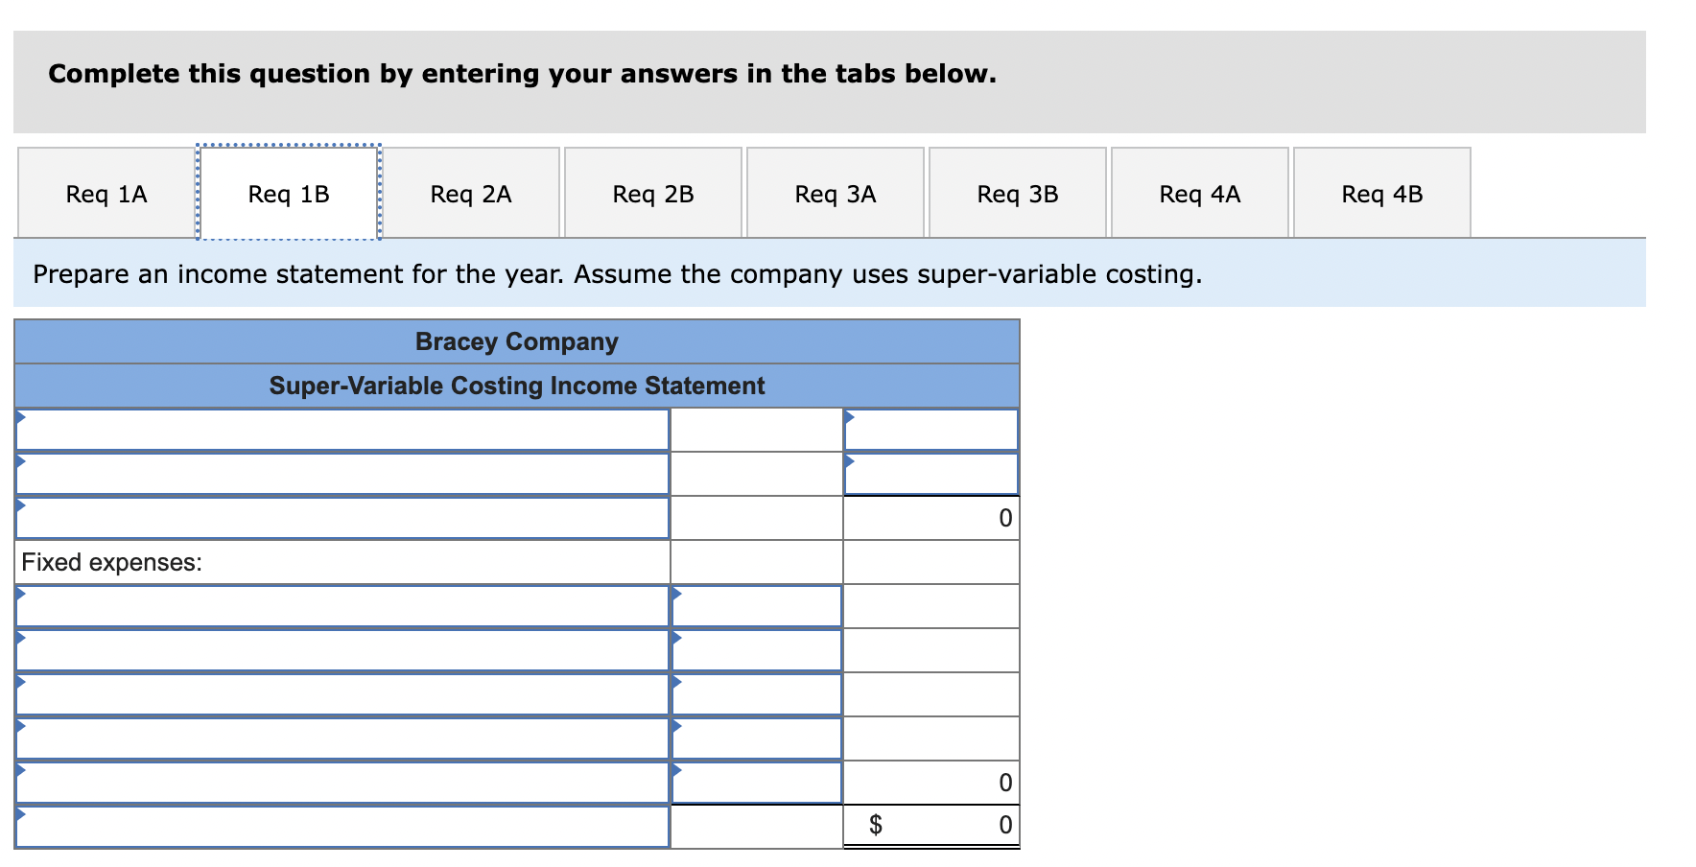Switch to the Req 4A tab
This screenshot has width=1696, height=867.
tap(1199, 192)
